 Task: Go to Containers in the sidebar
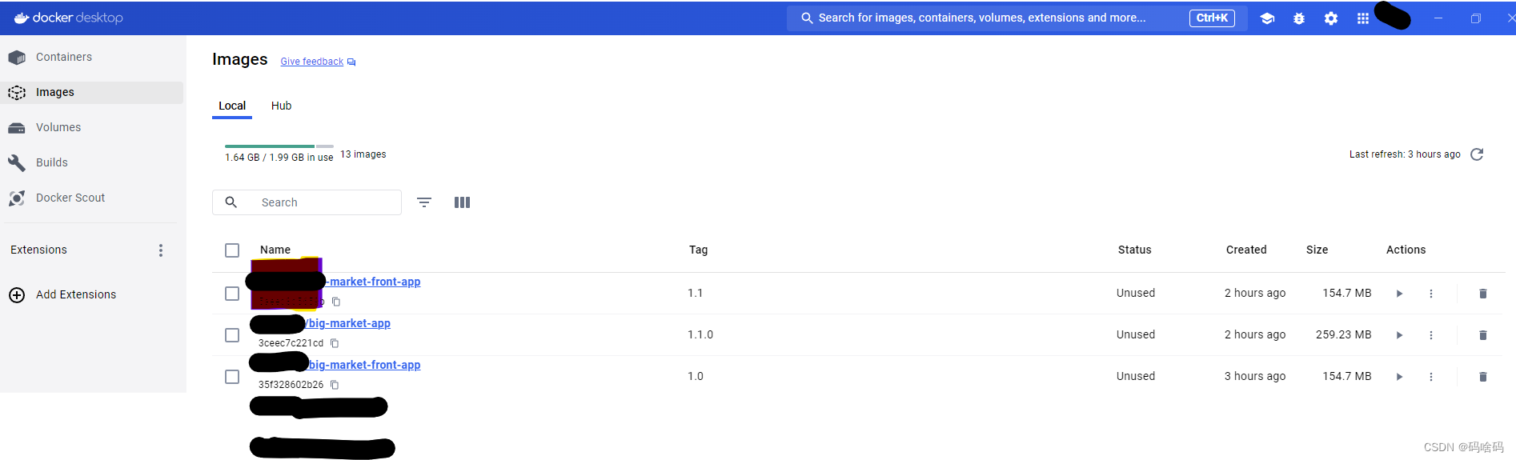pos(92,58)
